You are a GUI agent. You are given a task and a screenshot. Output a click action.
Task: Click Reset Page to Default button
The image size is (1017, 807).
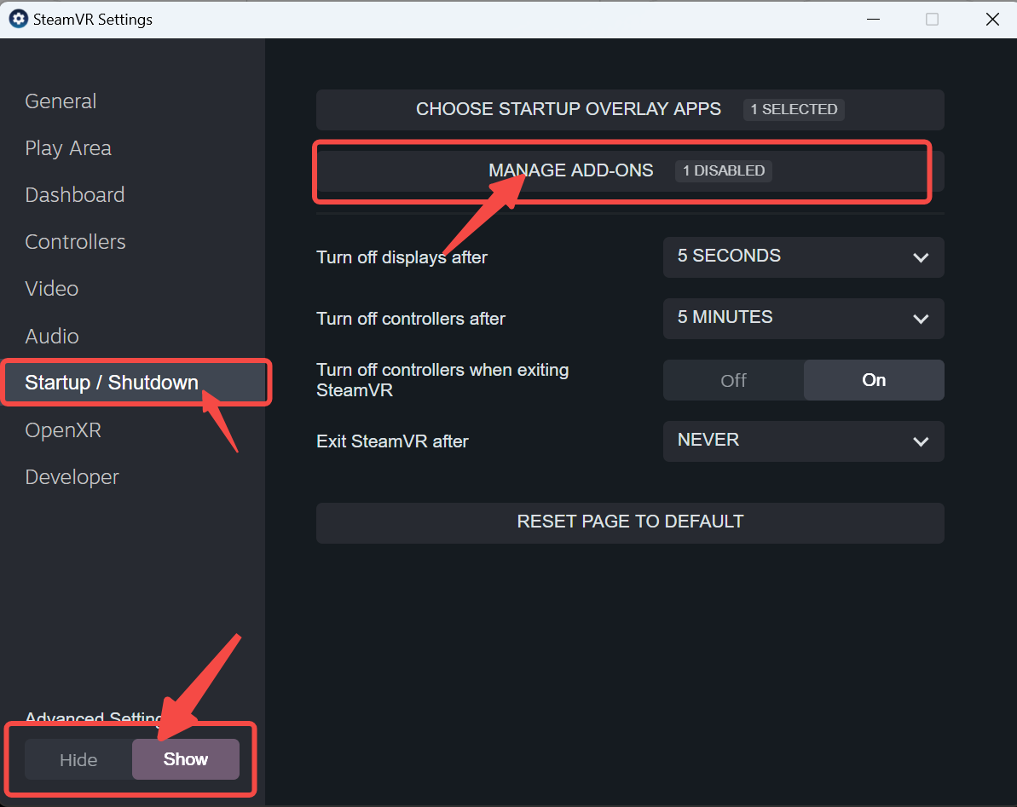tap(630, 522)
